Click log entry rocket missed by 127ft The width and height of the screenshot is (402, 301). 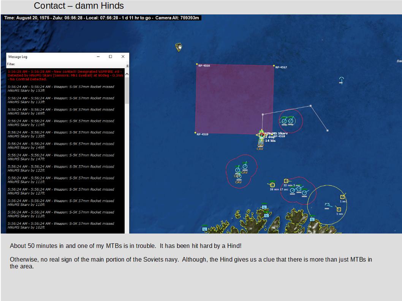61,191
